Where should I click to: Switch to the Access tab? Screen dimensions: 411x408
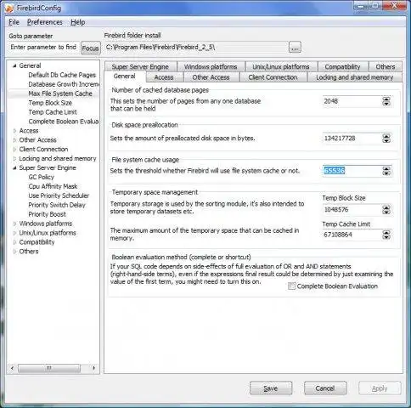click(164, 77)
